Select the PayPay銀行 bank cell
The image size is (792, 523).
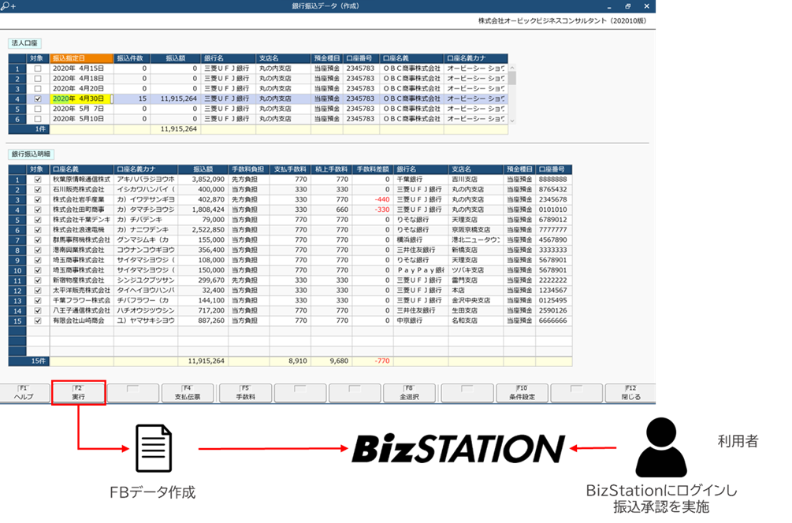tap(421, 271)
